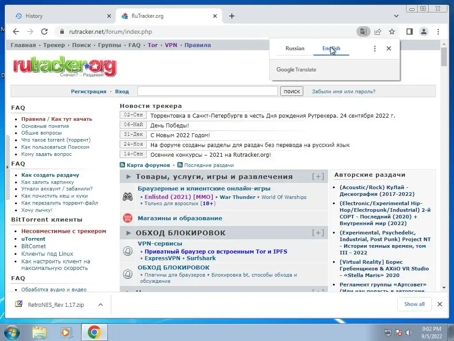Click inside the site search field
The width and height of the screenshot is (454, 341).
coord(207,91)
